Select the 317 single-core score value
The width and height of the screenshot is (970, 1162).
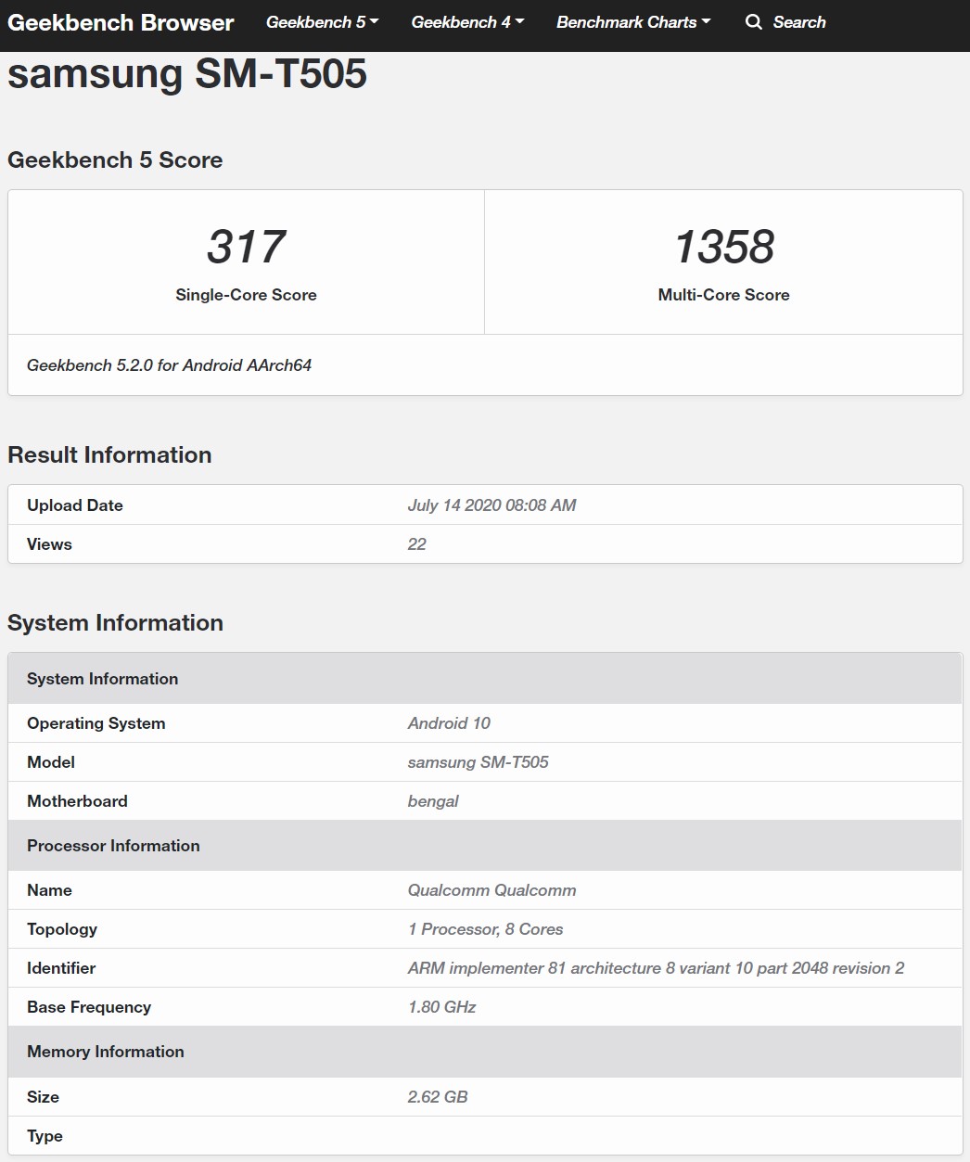pyautogui.click(x=246, y=247)
